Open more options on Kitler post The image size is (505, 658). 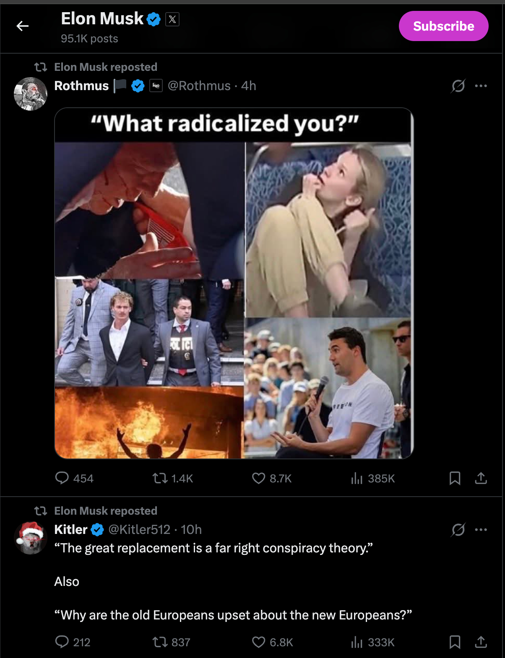[x=481, y=530]
